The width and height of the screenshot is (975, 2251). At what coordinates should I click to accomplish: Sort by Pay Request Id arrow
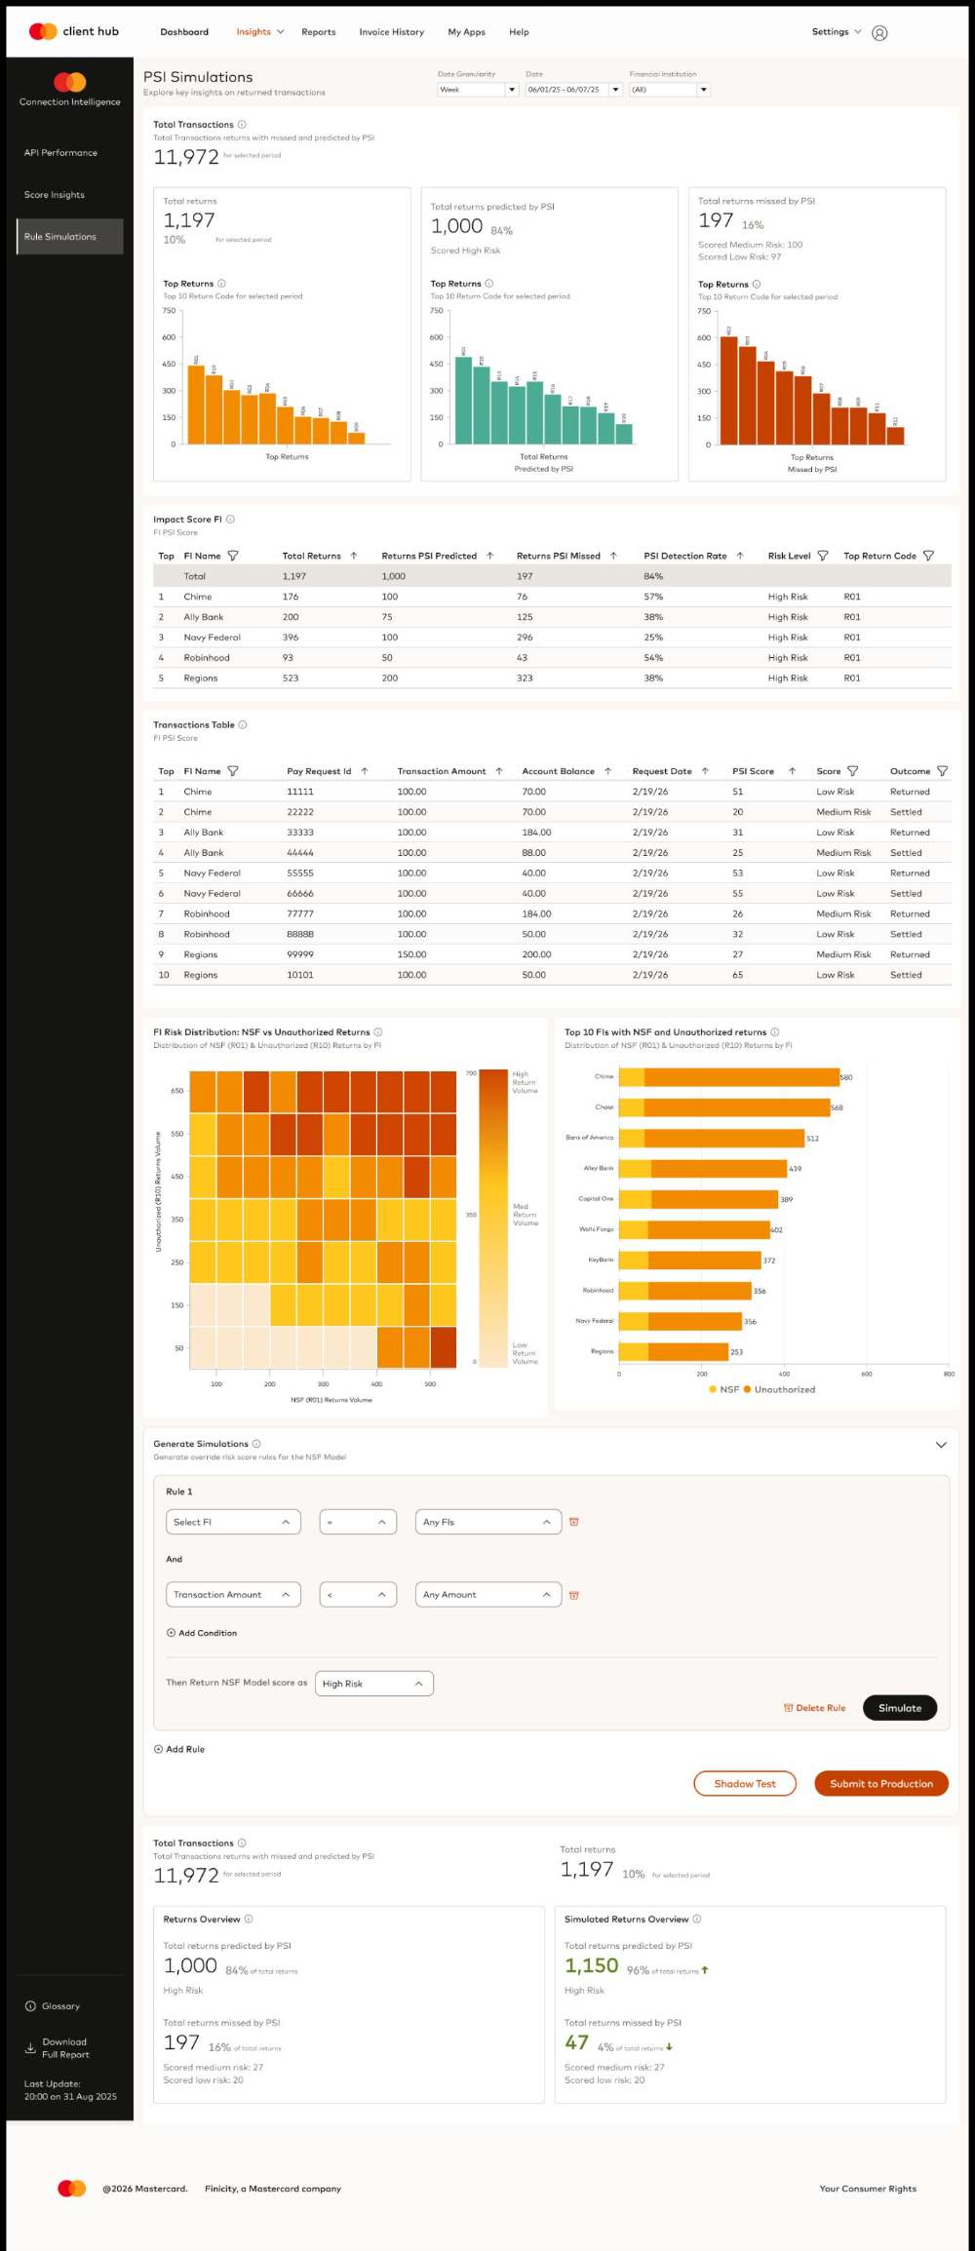[x=365, y=771]
